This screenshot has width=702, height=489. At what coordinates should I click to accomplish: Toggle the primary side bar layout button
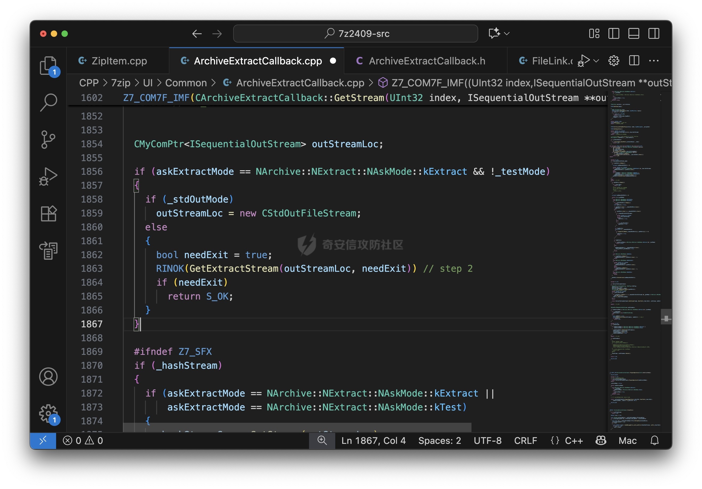pyautogui.click(x=614, y=33)
